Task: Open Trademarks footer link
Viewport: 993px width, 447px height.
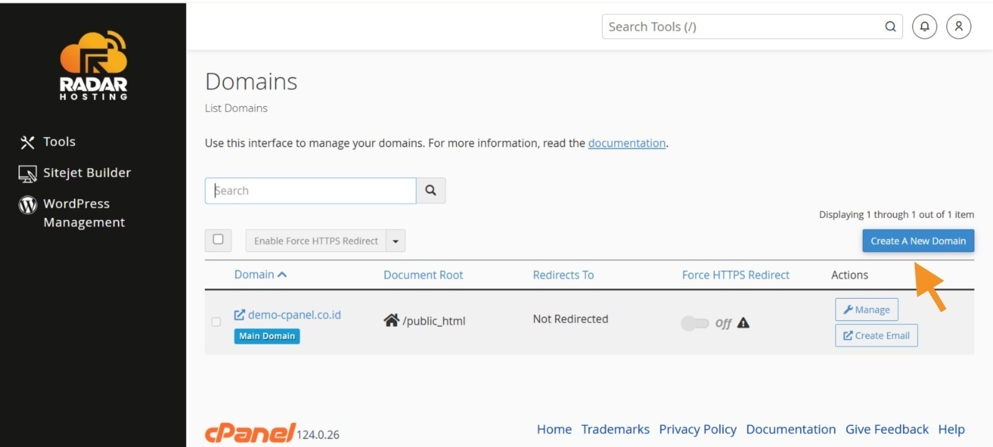Action: click(x=615, y=429)
